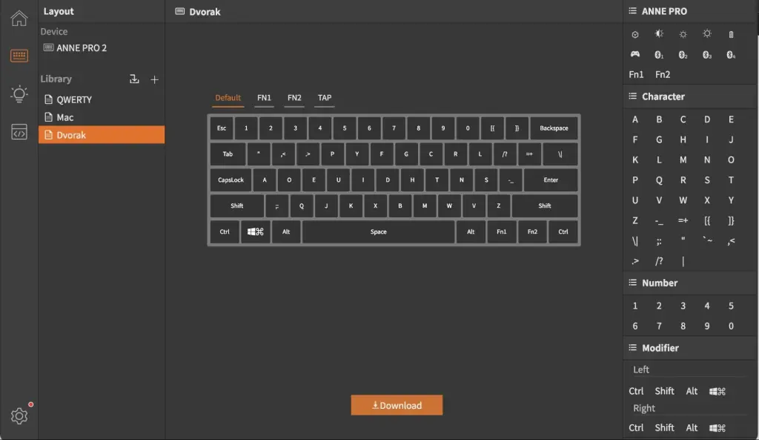Open the code Macro section in sidebar
Screen dimensions: 759x440
19,132
